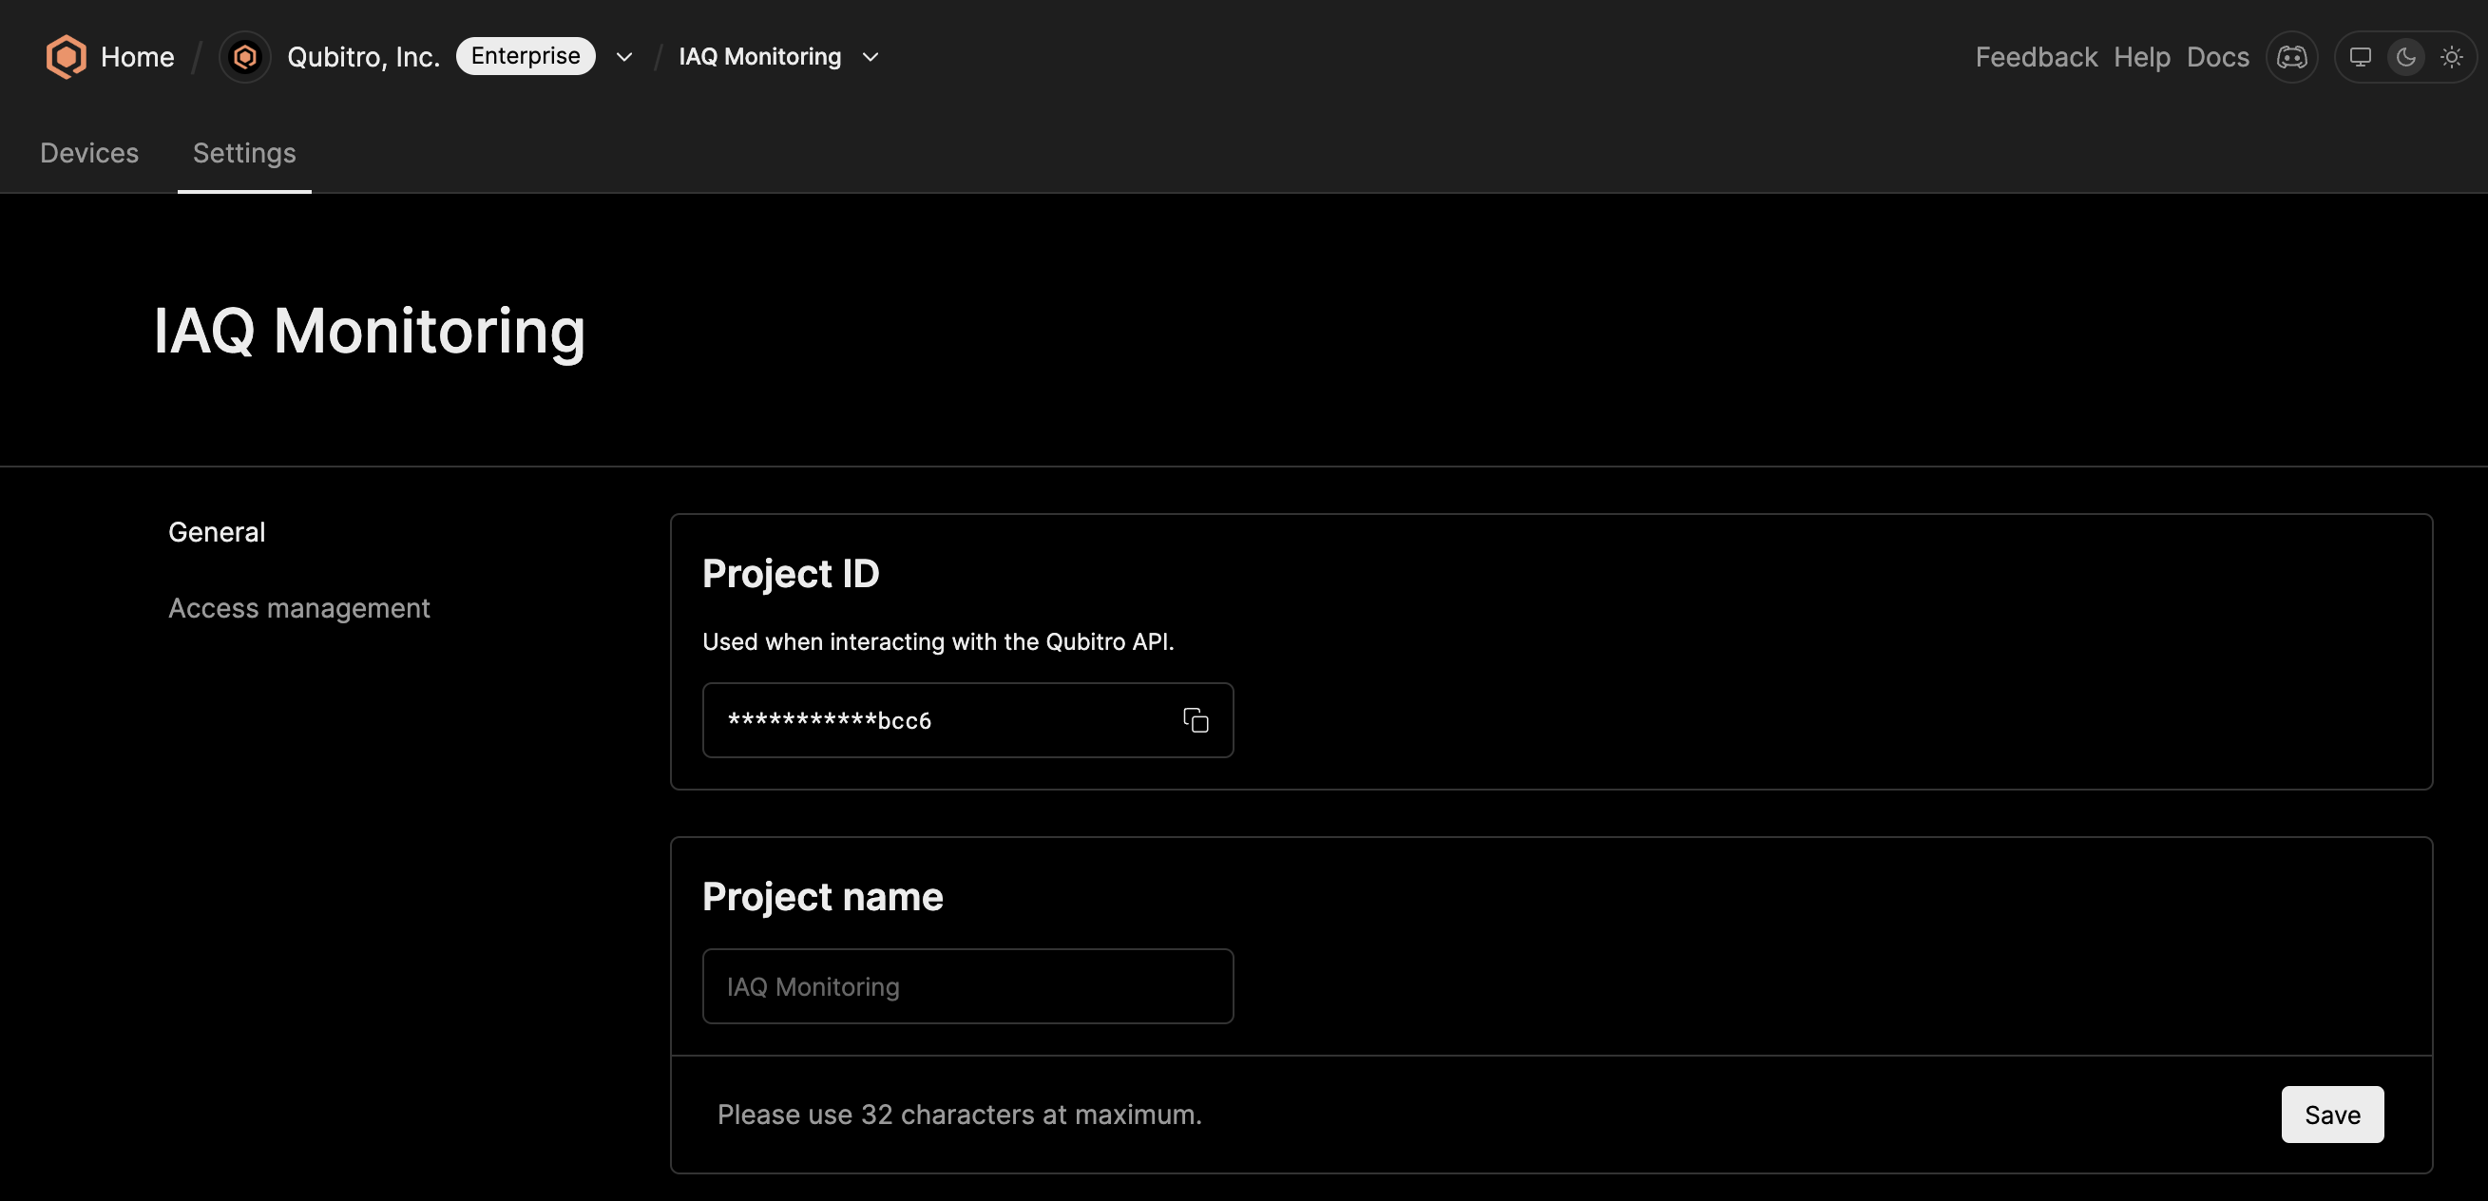This screenshot has height=1201, width=2488.
Task: Expand the IAQ Monitoring project switcher chevron
Action: pyautogui.click(x=871, y=57)
